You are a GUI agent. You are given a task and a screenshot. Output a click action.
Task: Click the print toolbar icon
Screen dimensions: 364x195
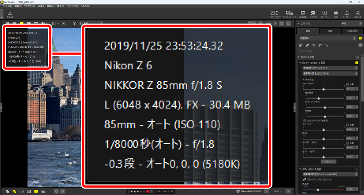pos(336,15)
